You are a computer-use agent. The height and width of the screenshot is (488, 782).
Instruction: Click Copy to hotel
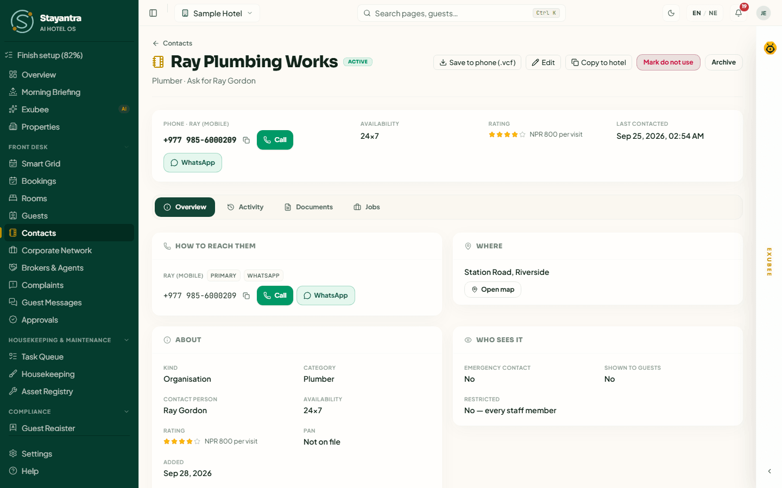598,62
